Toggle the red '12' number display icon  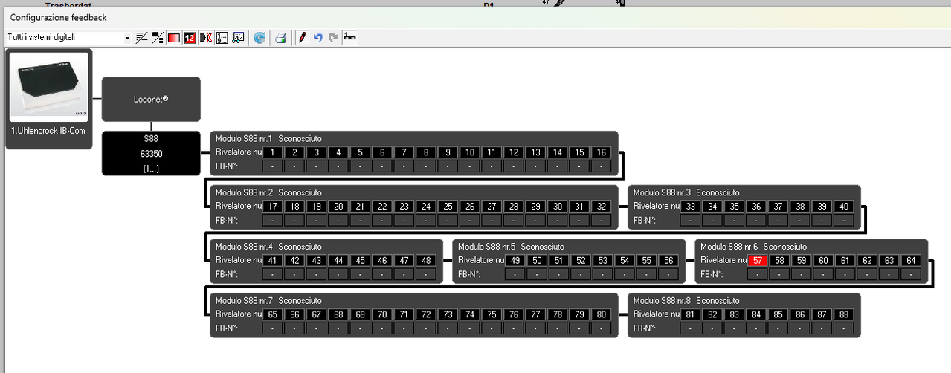click(x=190, y=37)
